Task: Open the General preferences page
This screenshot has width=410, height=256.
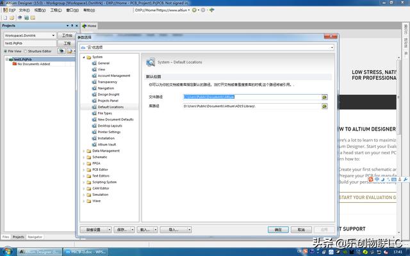Action: pyautogui.click(x=104, y=63)
